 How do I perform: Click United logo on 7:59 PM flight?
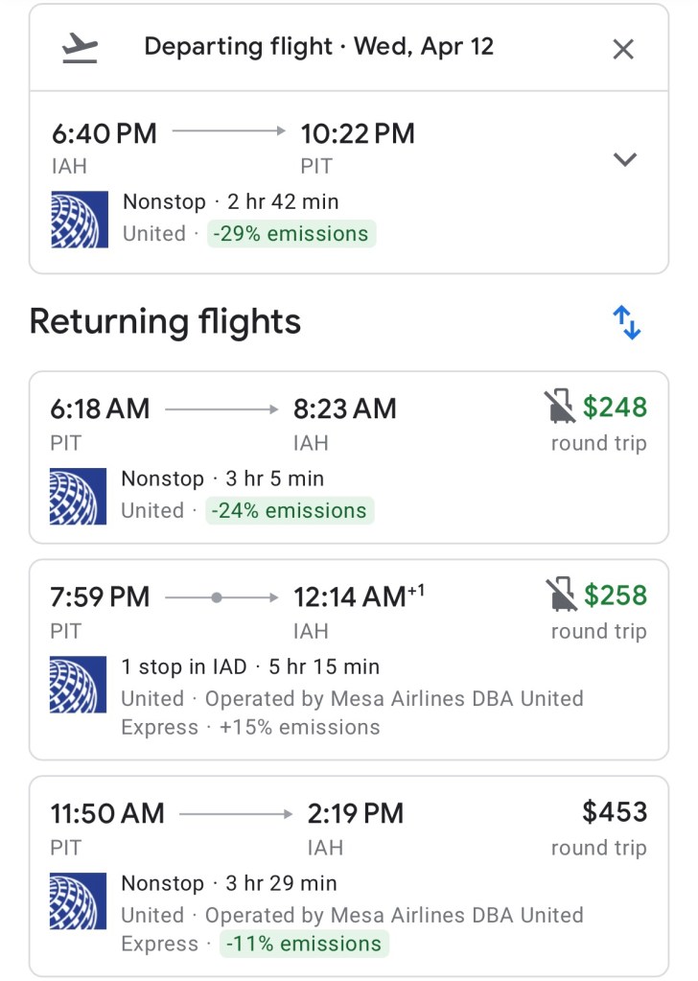(78, 684)
